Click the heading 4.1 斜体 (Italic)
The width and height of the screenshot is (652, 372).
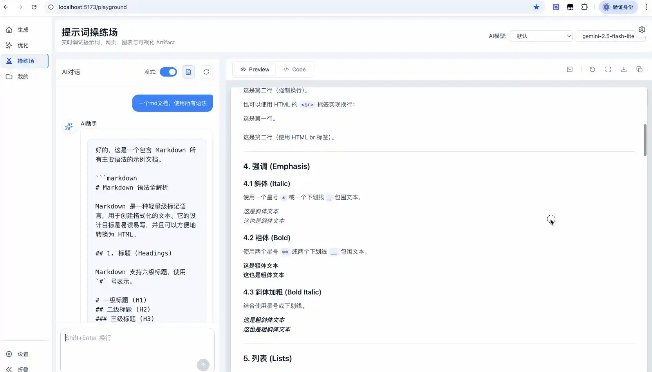[x=267, y=184]
